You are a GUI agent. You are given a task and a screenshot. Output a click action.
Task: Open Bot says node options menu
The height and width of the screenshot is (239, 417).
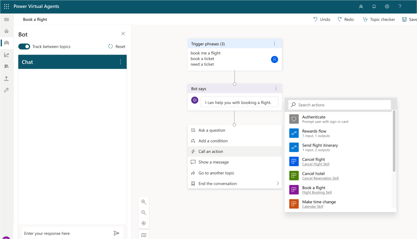click(276, 89)
